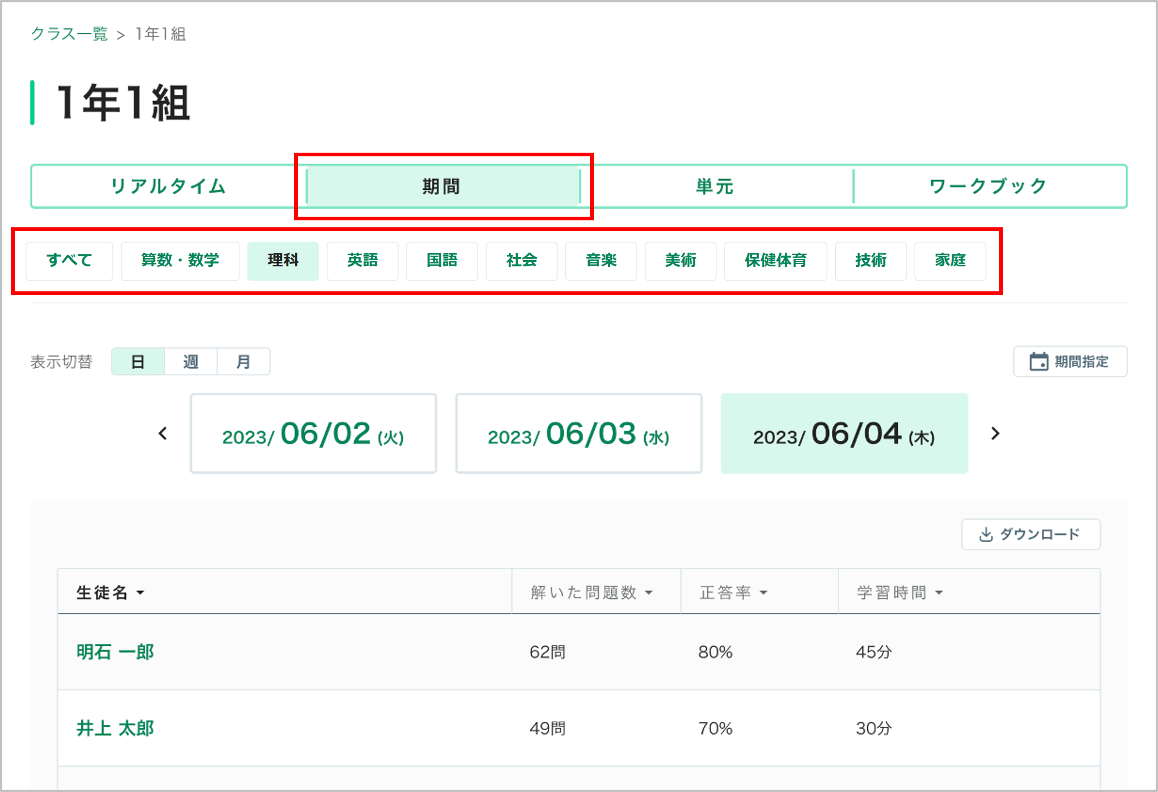Sort by 解いた問題数 column
Viewport: 1158px width, 792px height.
click(x=591, y=593)
